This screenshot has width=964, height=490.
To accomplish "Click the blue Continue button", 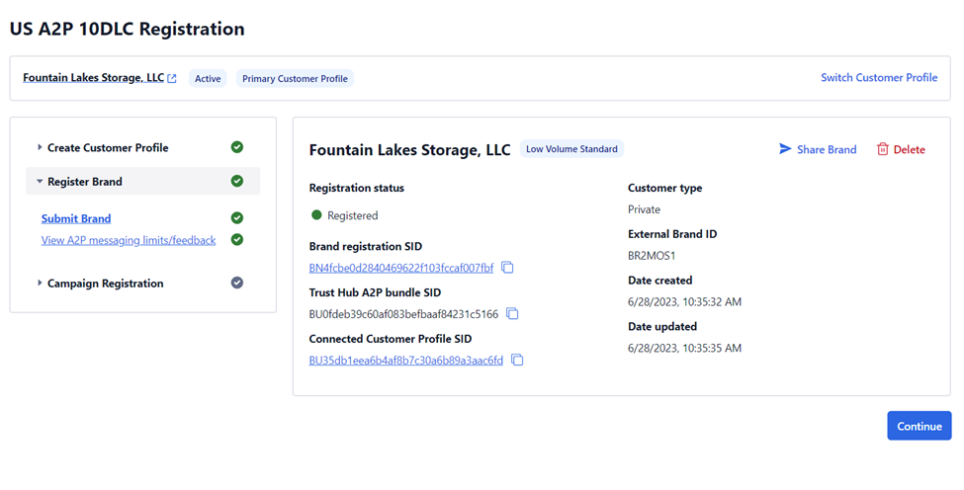I will 920,426.
